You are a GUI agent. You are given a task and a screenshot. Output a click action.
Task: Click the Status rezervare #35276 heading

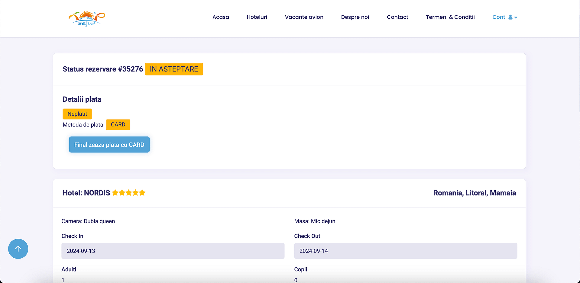[103, 69]
